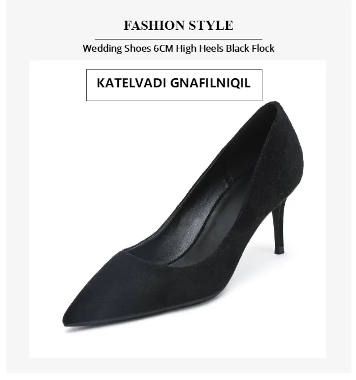Click the words Black Flock in the subtitle
This screenshot has height=380, width=356.
tap(250, 48)
